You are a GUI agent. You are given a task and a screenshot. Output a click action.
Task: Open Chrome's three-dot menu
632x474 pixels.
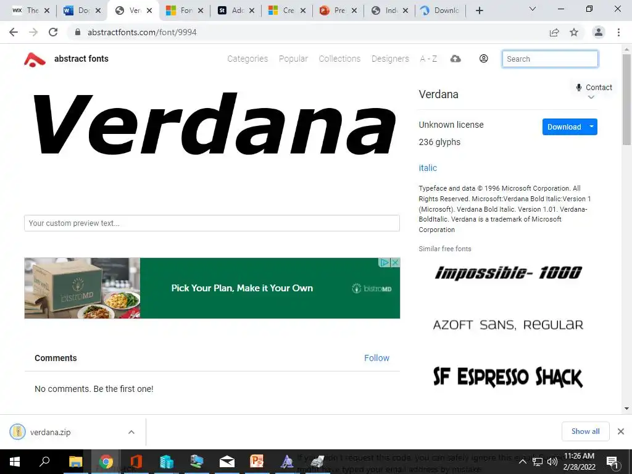point(618,32)
